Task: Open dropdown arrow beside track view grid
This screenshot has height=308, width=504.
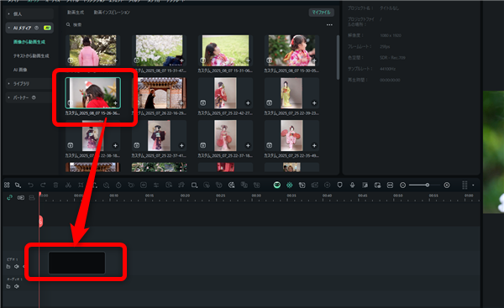Action: 473,185
